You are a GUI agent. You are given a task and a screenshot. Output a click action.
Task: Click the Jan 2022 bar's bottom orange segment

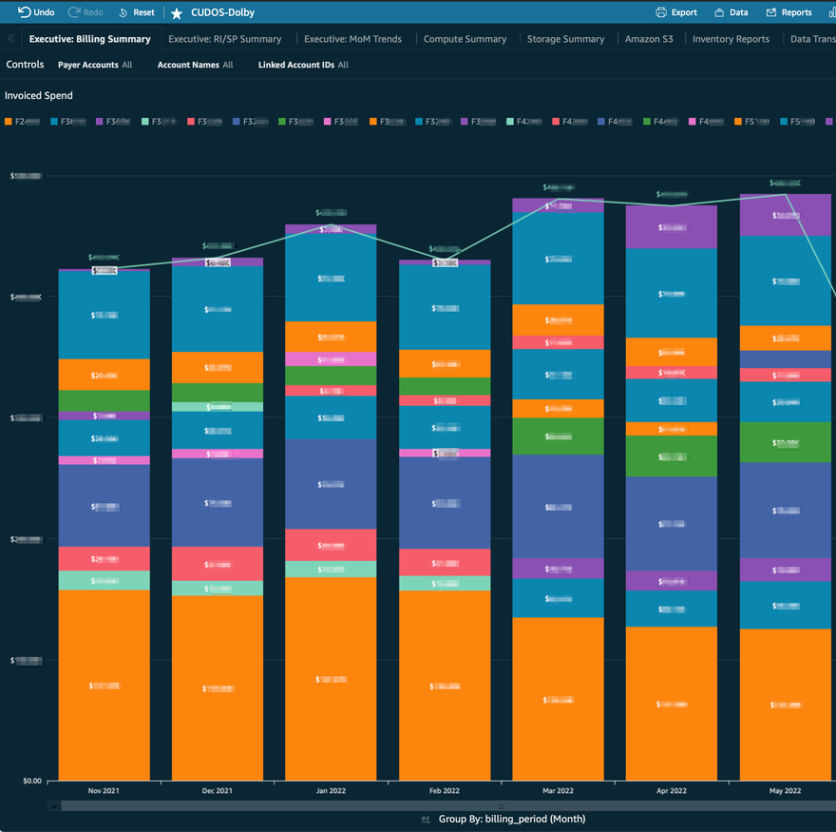click(332, 679)
